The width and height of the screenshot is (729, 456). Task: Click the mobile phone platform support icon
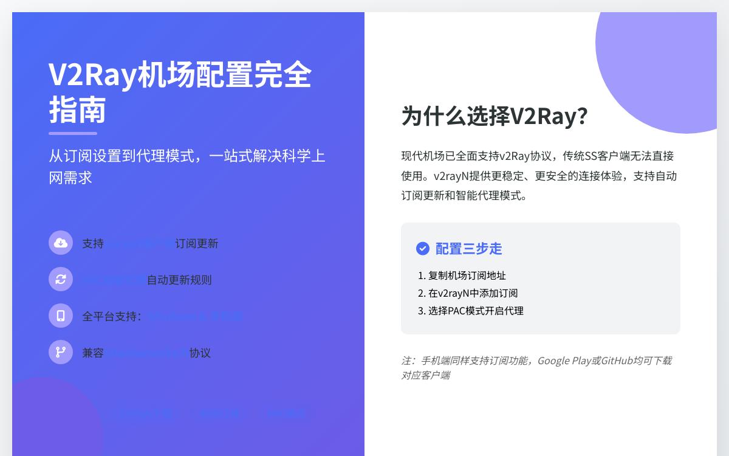point(61,316)
